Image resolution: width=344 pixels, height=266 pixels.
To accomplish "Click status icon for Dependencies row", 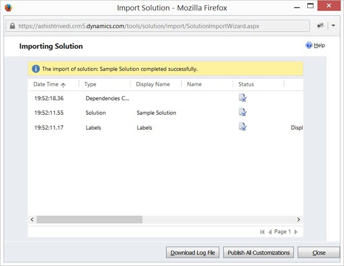I will 243,98.
